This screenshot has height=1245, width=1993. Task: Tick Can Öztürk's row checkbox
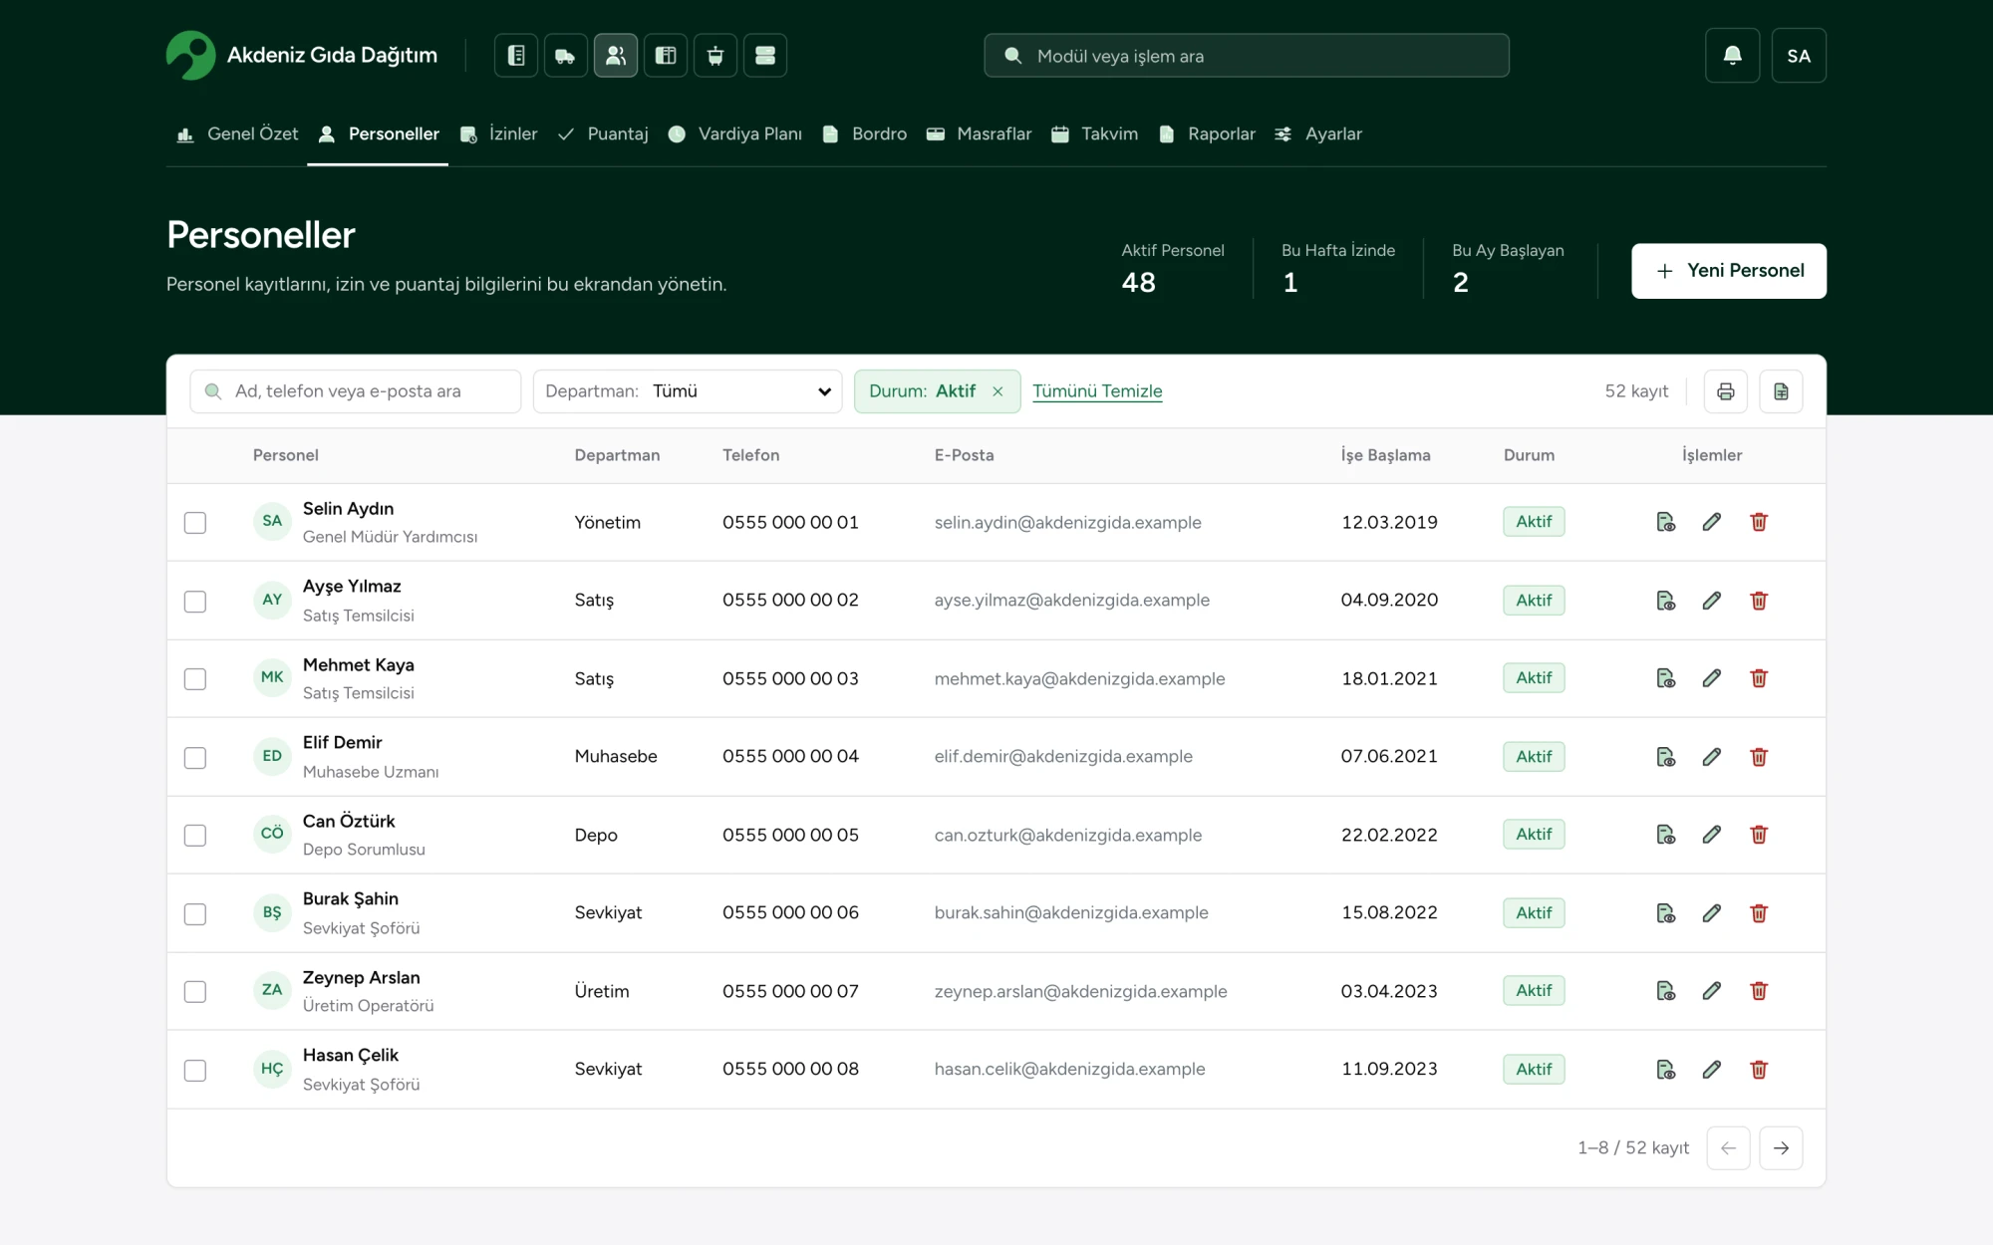coord(195,836)
